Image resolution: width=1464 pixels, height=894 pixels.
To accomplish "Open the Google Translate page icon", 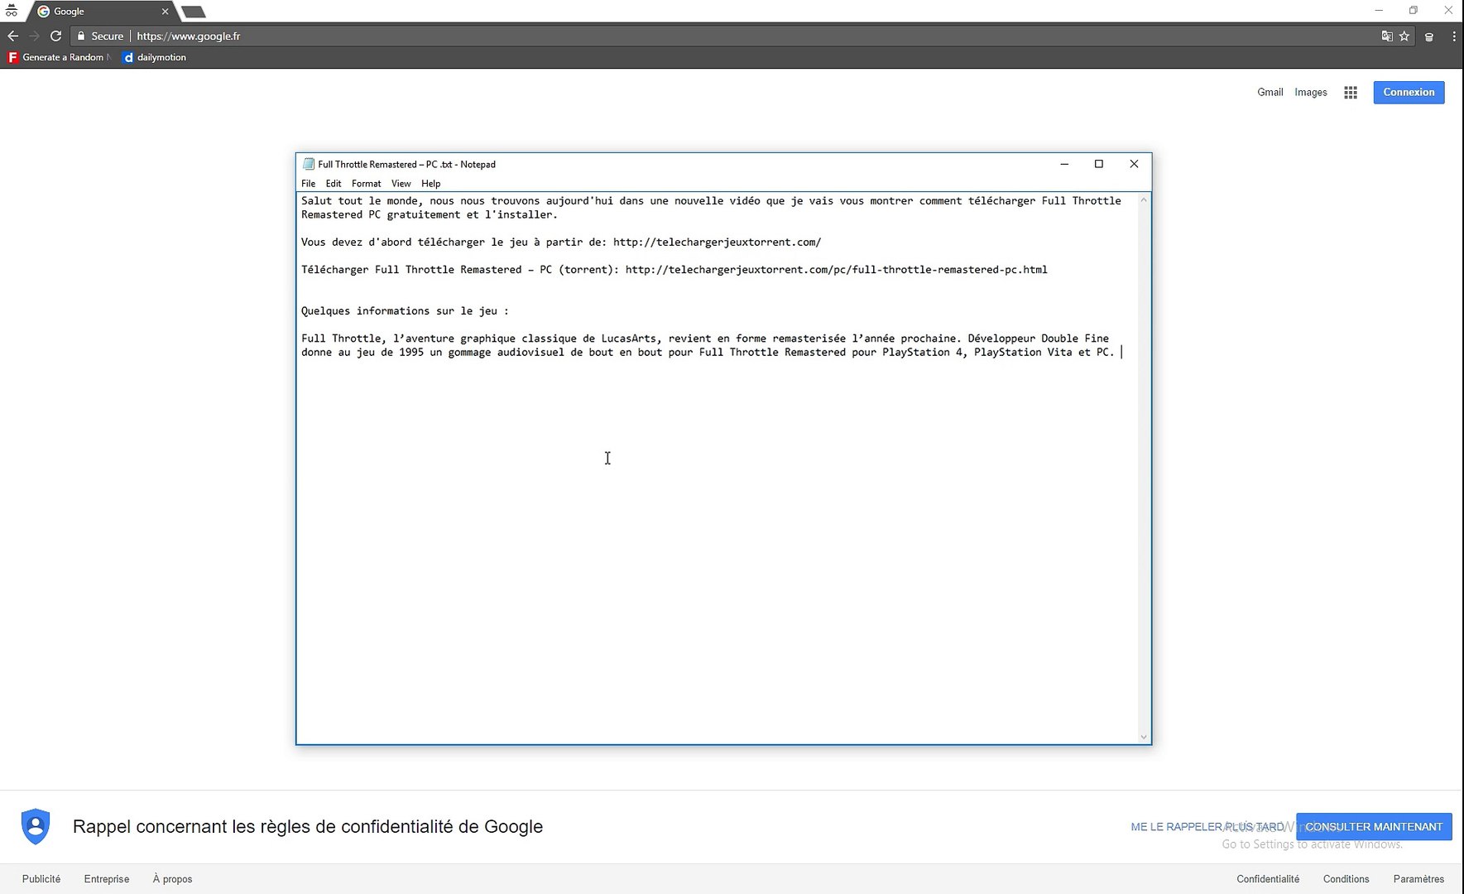I will (x=1387, y=36).
